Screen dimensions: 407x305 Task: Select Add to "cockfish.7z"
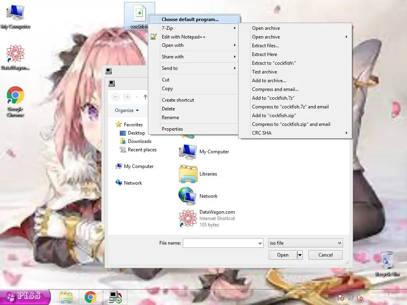(x=295, y=98)
